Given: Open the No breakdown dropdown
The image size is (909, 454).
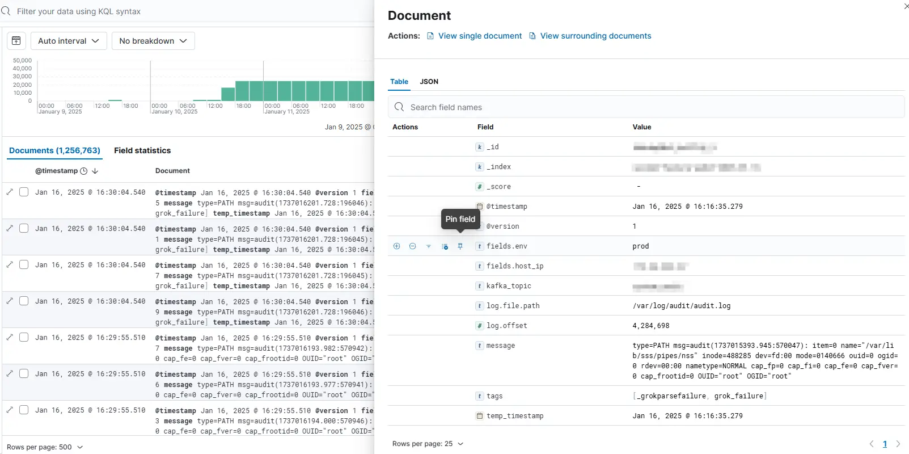Looking at the screenshot, I should pyautogui.click(x=153, y=41).
